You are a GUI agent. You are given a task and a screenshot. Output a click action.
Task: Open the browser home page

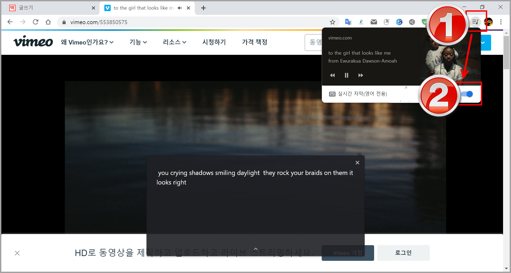tap(48, 22)
